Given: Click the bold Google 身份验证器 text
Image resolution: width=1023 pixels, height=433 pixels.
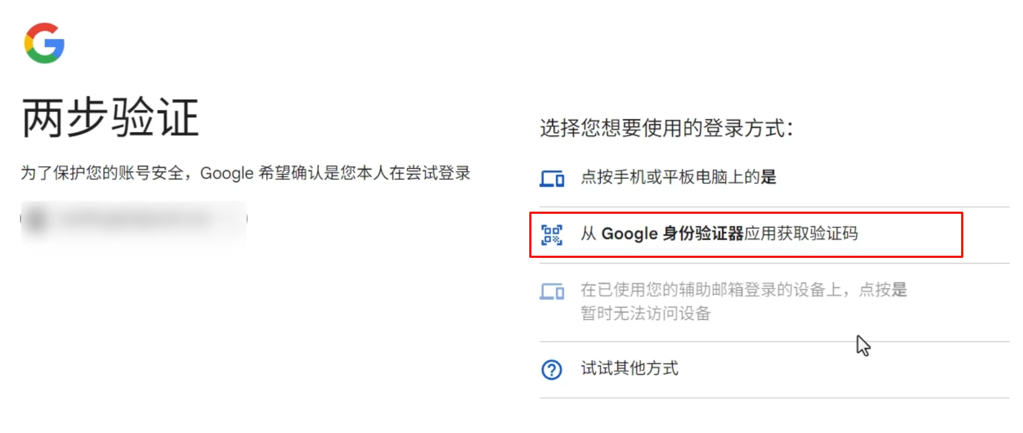Looking at the screenshot, I should [672, 234].
